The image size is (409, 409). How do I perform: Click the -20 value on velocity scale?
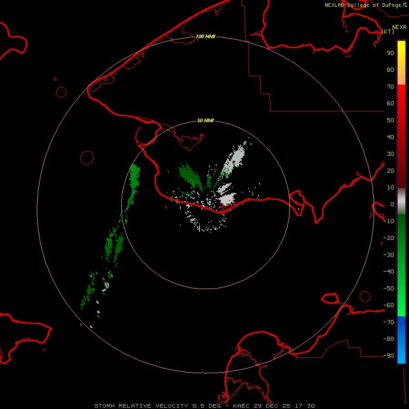pos(389,238)
